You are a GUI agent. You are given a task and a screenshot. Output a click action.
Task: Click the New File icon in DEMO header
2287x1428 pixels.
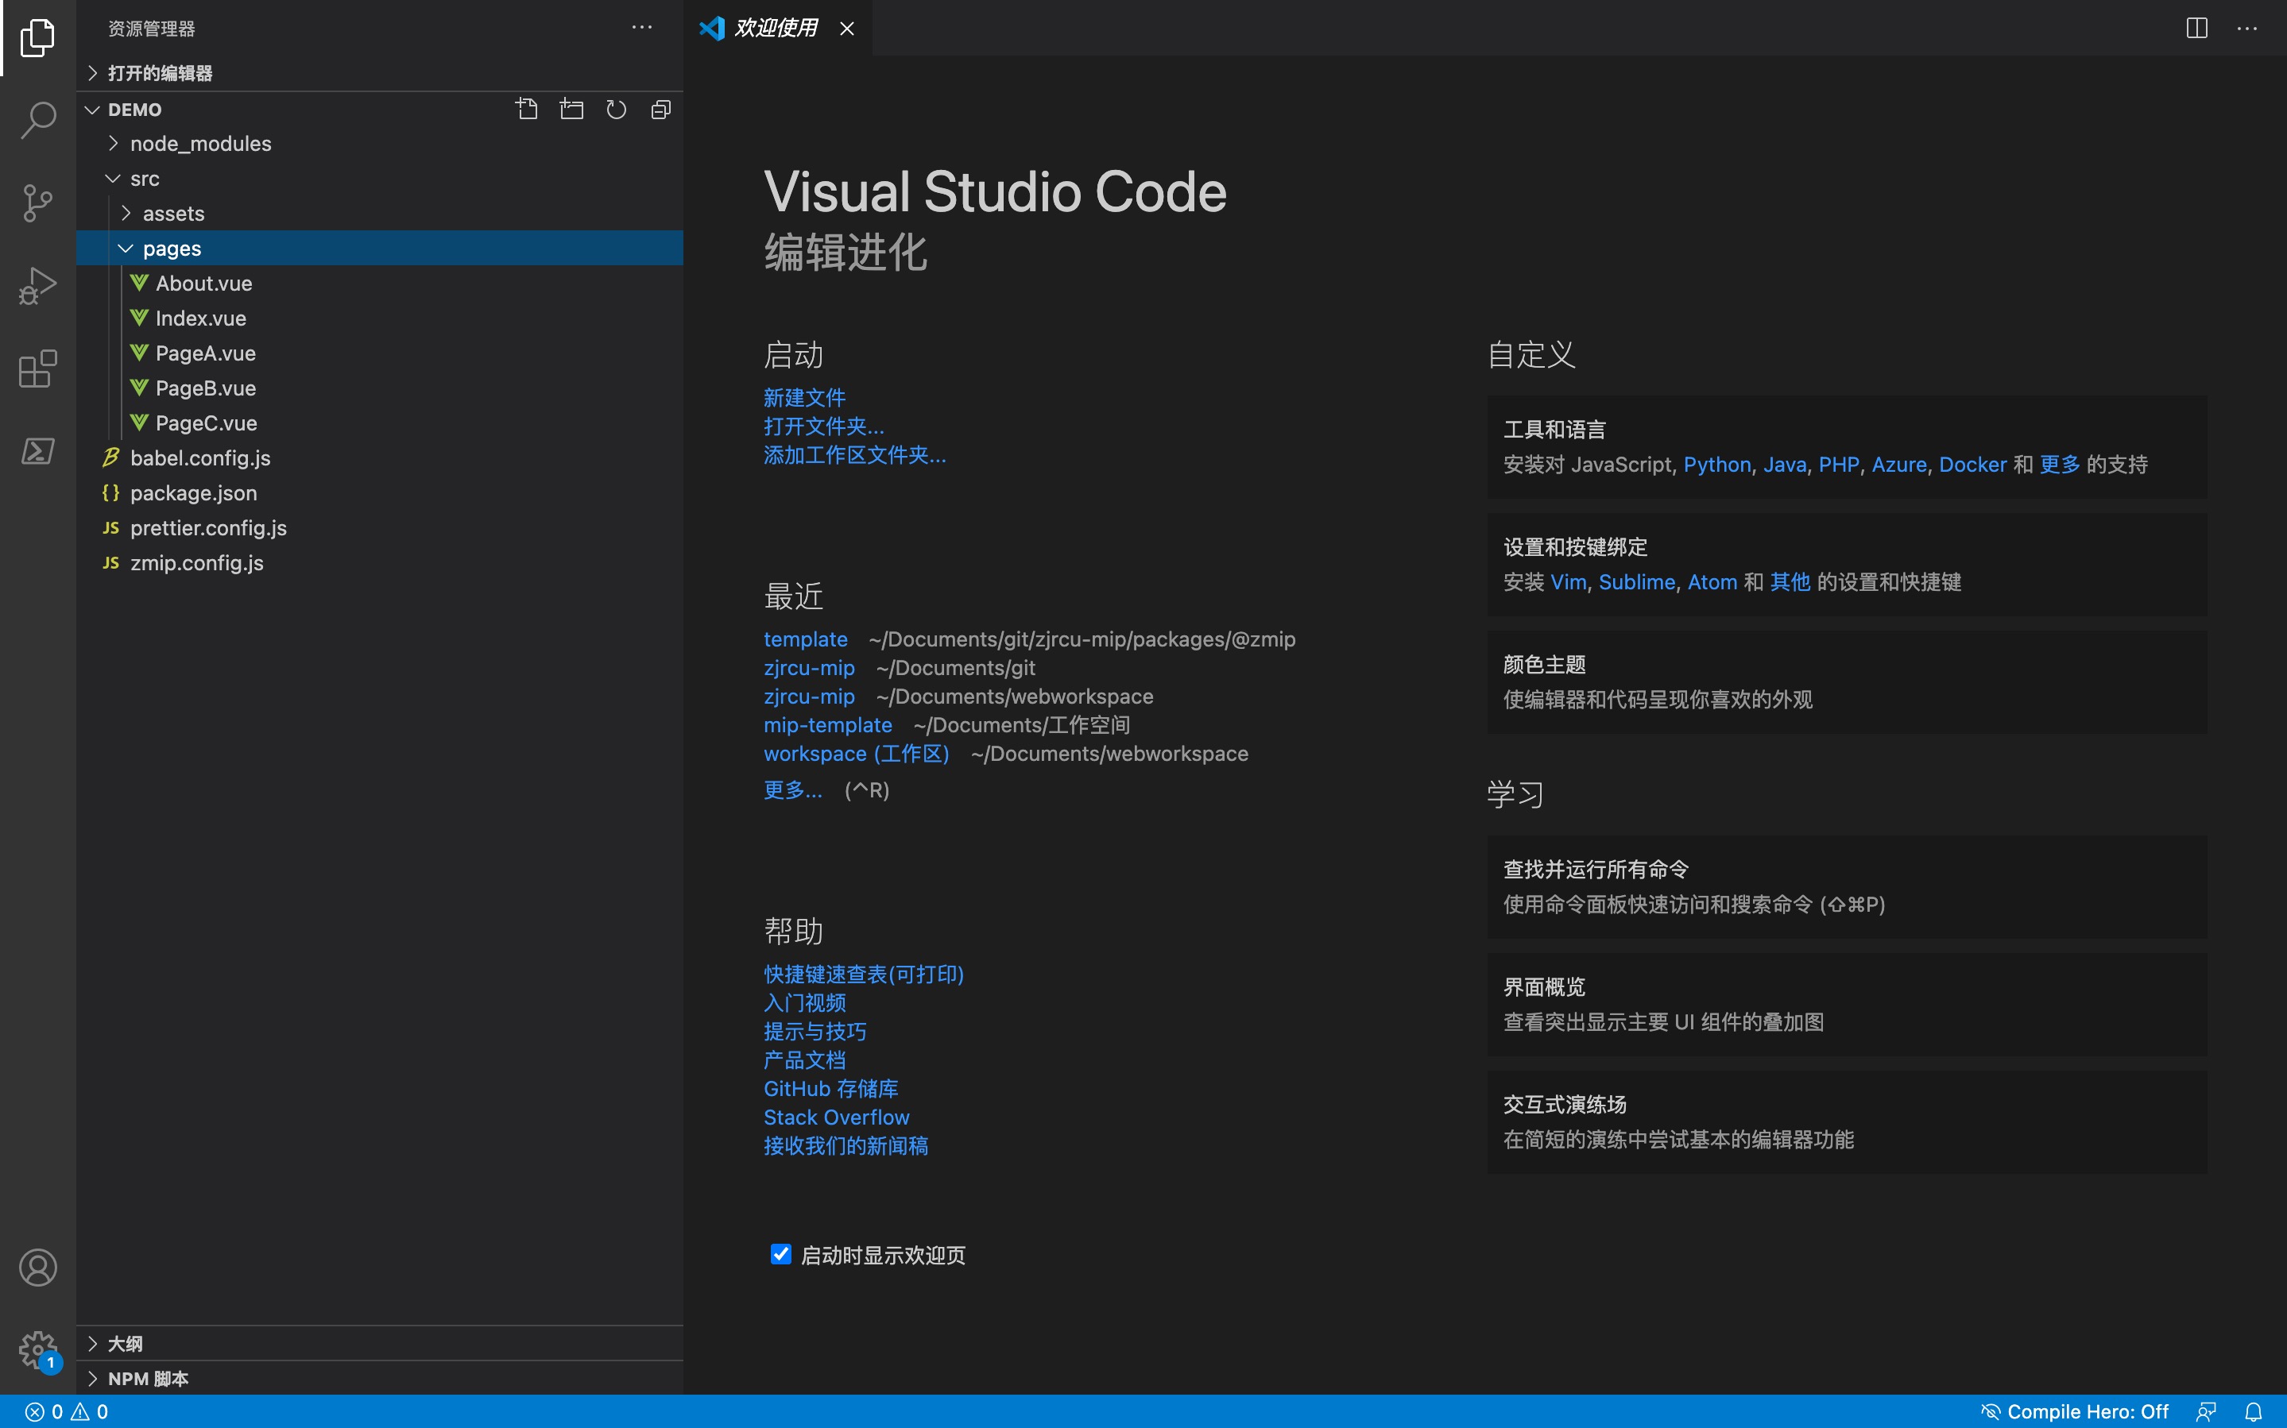pos(527,110)
